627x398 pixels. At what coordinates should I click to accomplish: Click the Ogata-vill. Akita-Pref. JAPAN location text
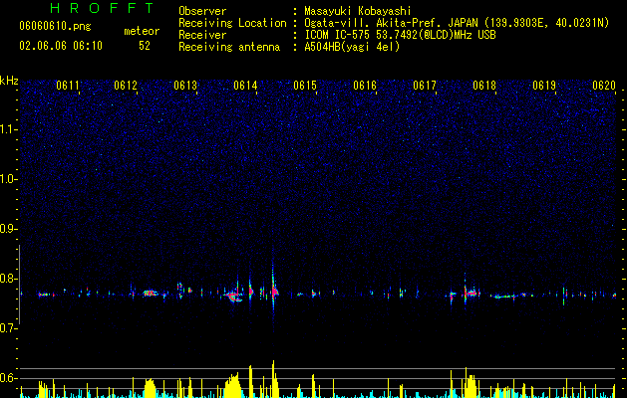457,23
